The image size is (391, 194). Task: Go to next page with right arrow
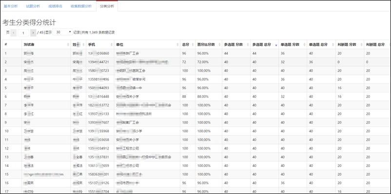pos(33,33)
